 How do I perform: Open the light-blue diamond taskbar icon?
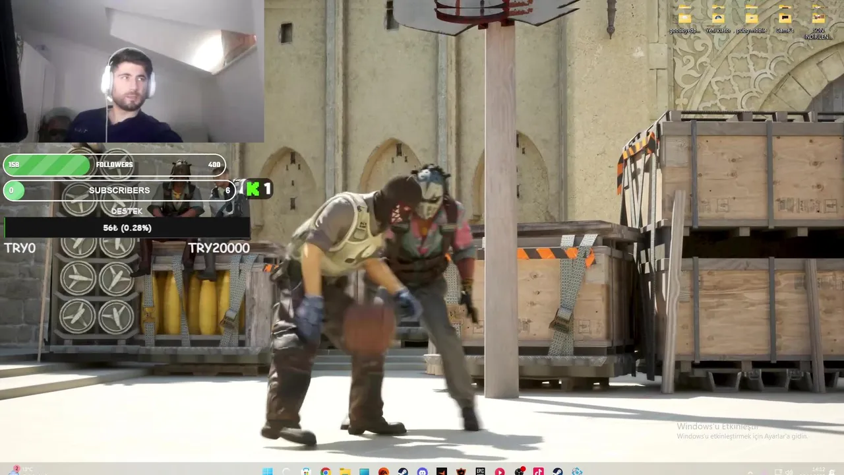pyautogui.click(x=578, y=472)
